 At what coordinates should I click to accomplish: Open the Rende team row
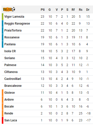47,113
